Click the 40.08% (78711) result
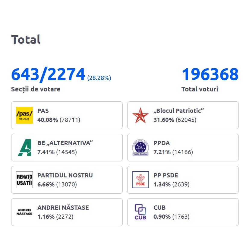The height and width of the screenshot is (229, 243). (x=59, y=120)
